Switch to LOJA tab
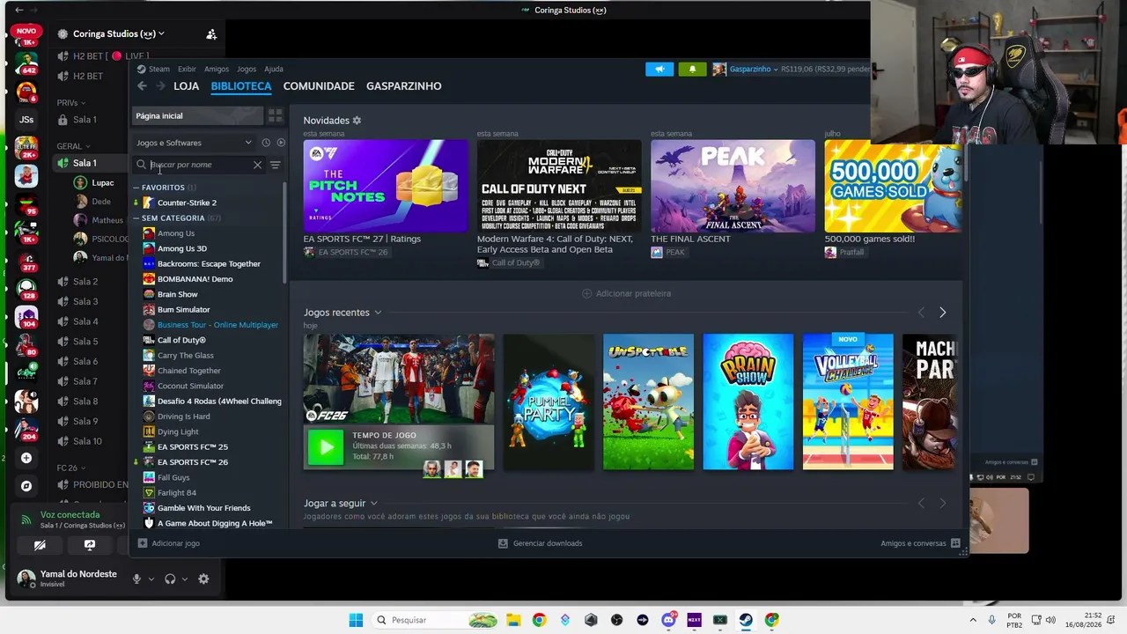This screenshot has height=634, width=1127. [186, 86]
